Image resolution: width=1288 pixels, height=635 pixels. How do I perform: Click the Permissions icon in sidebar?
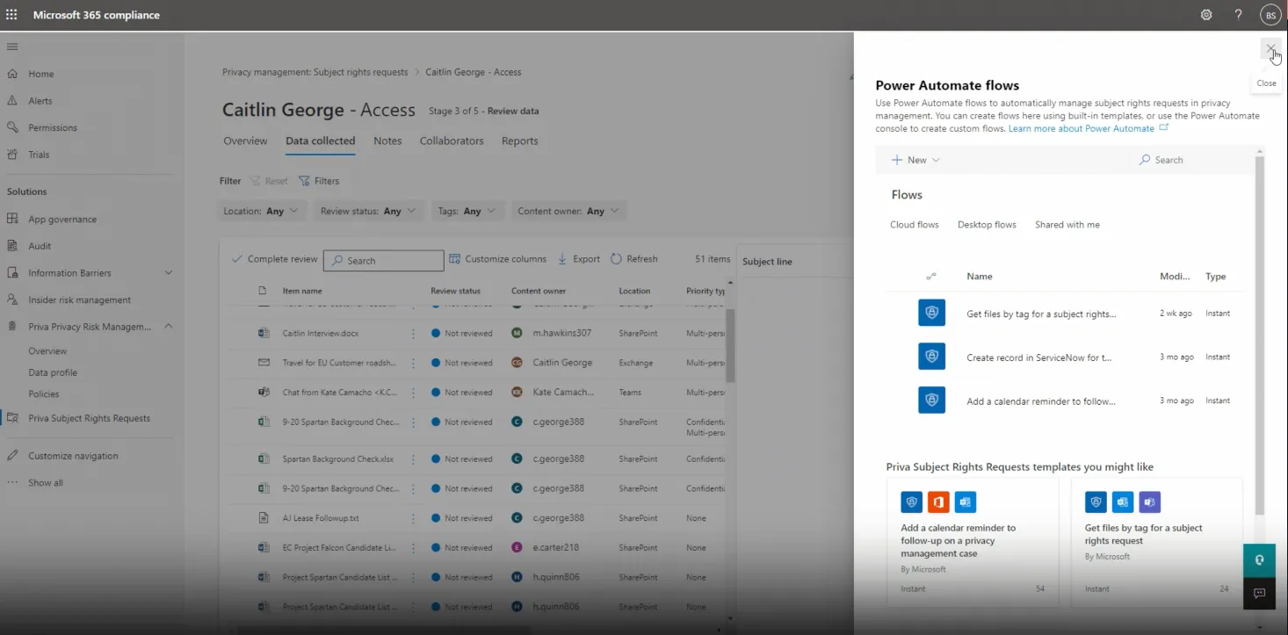[12, 127]
